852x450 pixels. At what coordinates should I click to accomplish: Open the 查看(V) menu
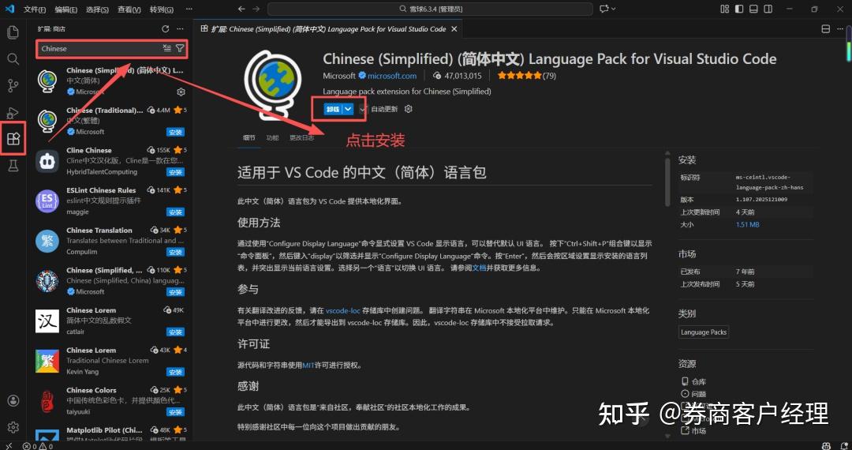pyautogui.click(x=129, y=9)
